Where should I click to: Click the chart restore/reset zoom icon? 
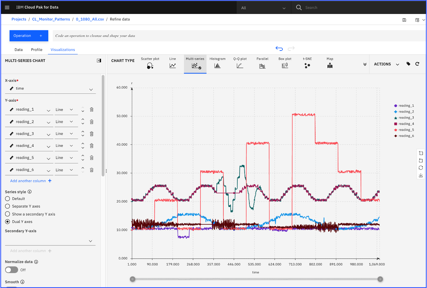[x=421, y=168]
